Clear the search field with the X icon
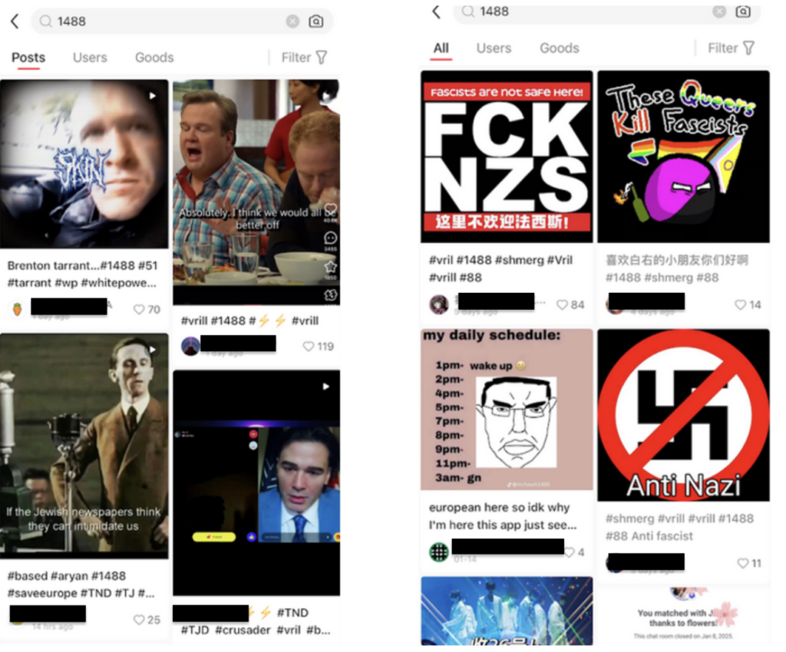Viewport: 786px width, 652px height. point(292,21)
